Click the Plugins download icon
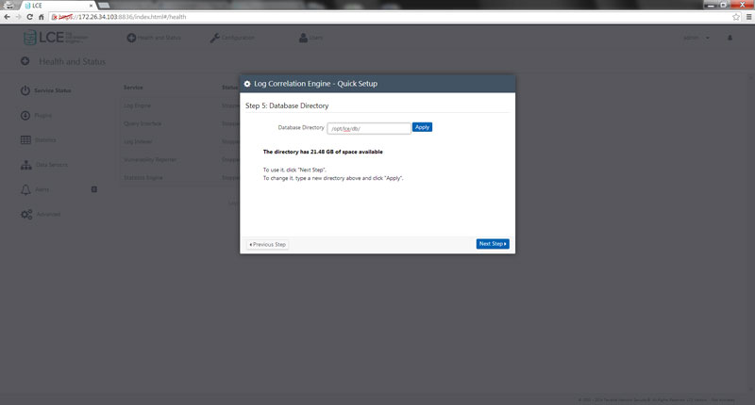 (25, 115)
